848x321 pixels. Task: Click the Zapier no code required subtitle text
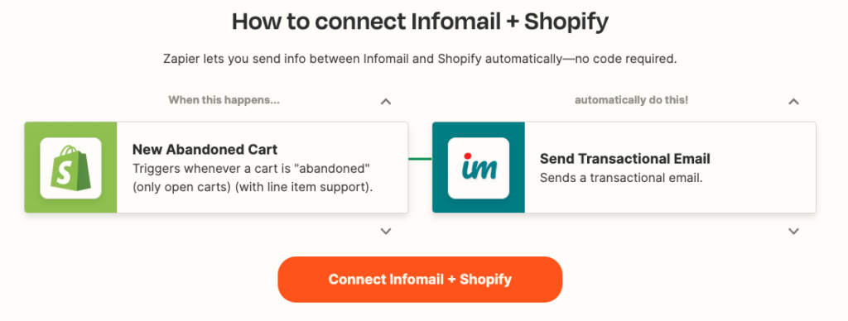pos(420,59)
